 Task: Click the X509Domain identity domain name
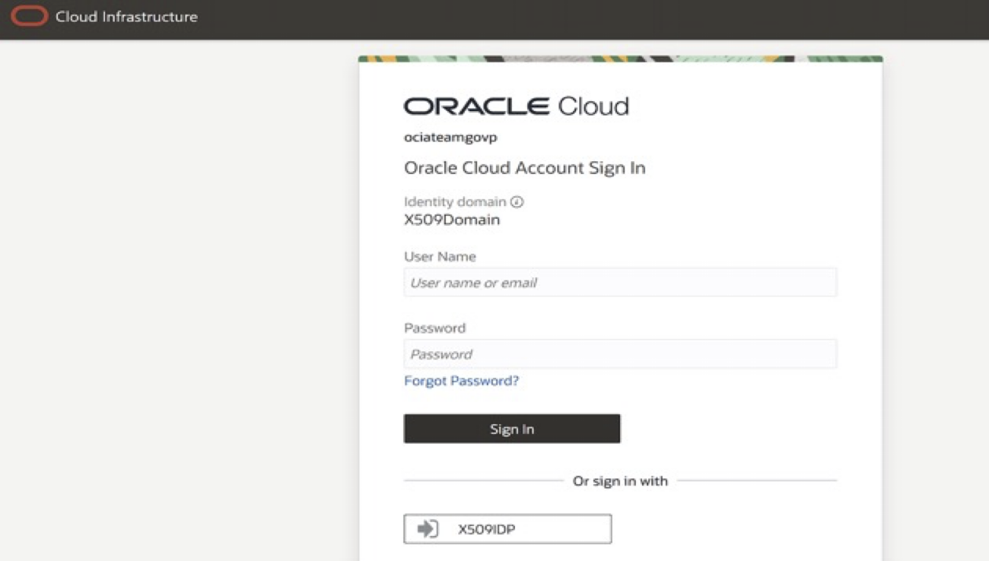click(x=452, y=219)
